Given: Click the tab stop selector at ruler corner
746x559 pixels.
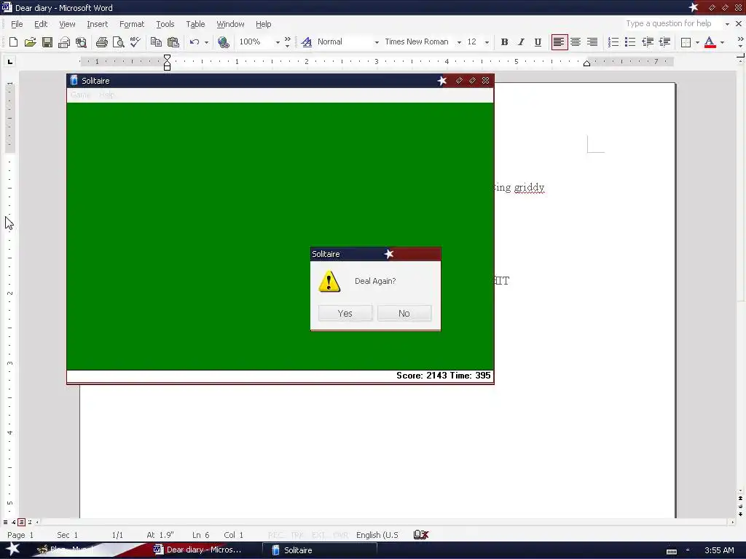Looking at the screenshot, I should pos(10,61).
